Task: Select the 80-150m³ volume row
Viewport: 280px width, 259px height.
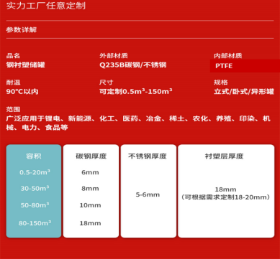Action: 35,223
